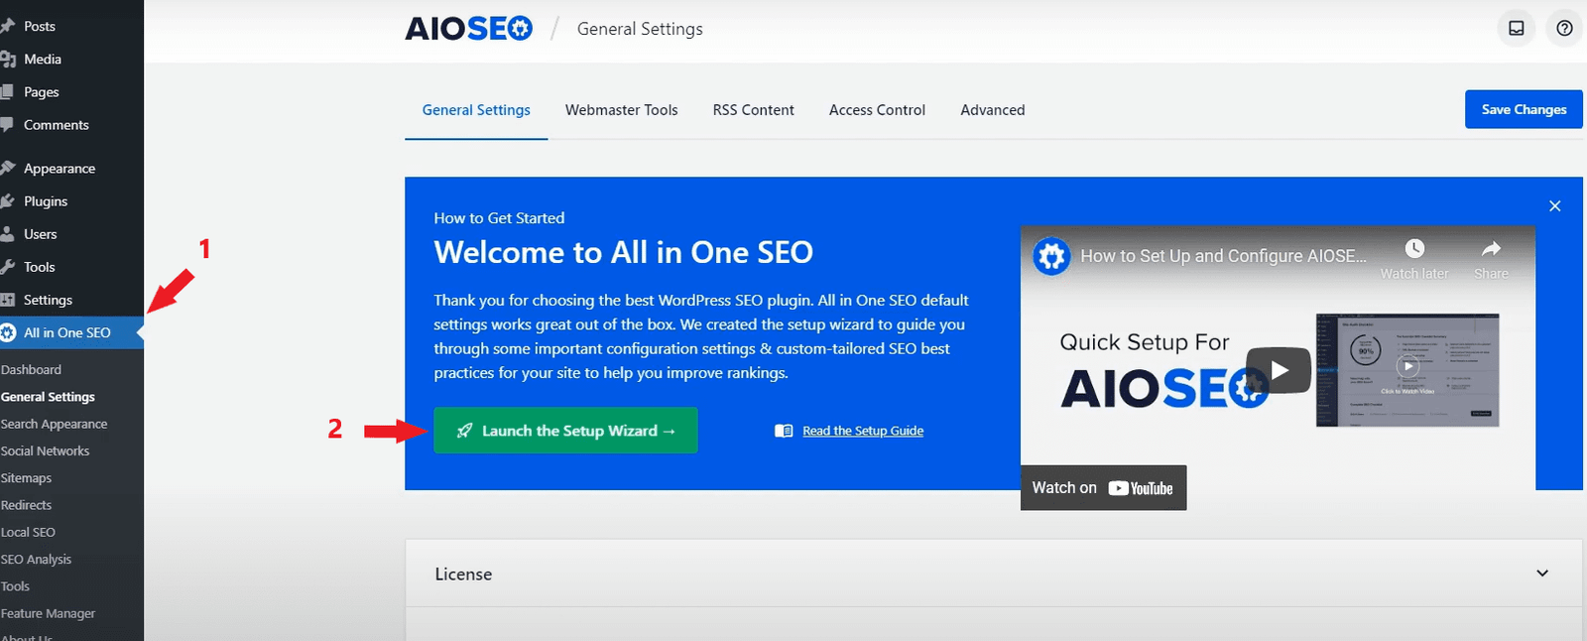Play the Quick Setup YouTube video
The height and width of the screenshot is (641, 1587).
1279,370
